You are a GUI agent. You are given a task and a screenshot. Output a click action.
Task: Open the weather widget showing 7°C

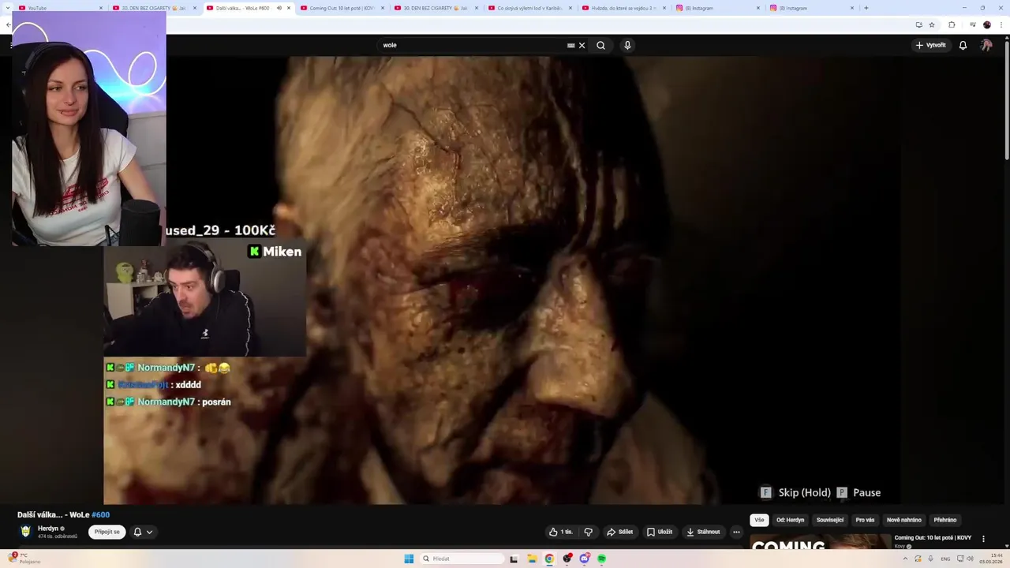pos(24,559)
